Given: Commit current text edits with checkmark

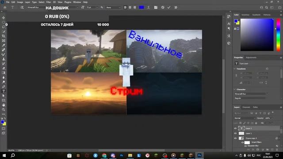Looking at the screenshot, I should click(169, 8).
